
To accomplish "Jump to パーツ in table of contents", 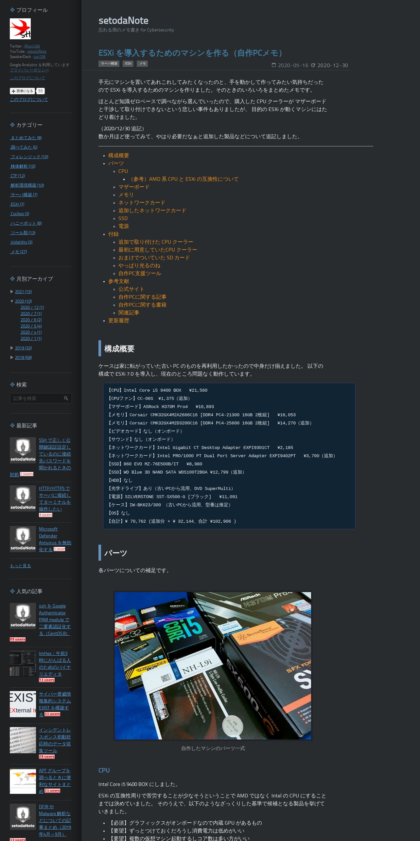I will coord(116,163).
